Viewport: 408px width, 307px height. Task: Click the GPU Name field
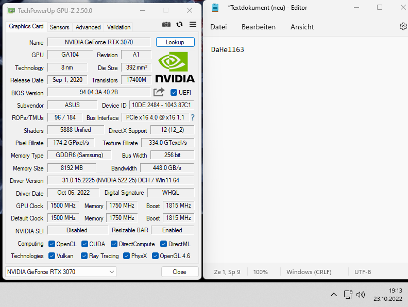pyautogui.click(x=99, y=42)
